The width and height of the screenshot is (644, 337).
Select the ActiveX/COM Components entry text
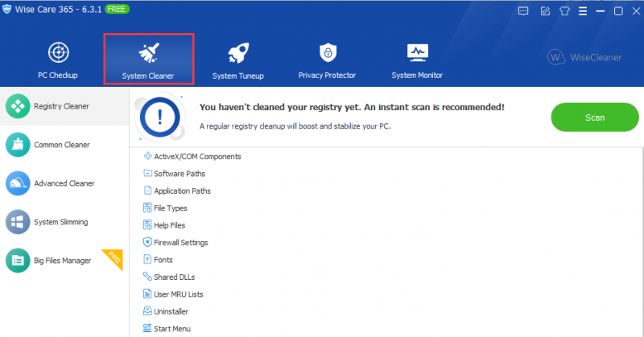197,157
